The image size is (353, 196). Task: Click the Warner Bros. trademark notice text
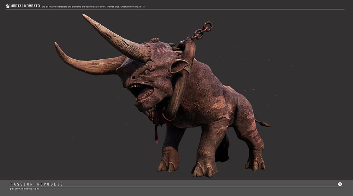coord(93,7)
